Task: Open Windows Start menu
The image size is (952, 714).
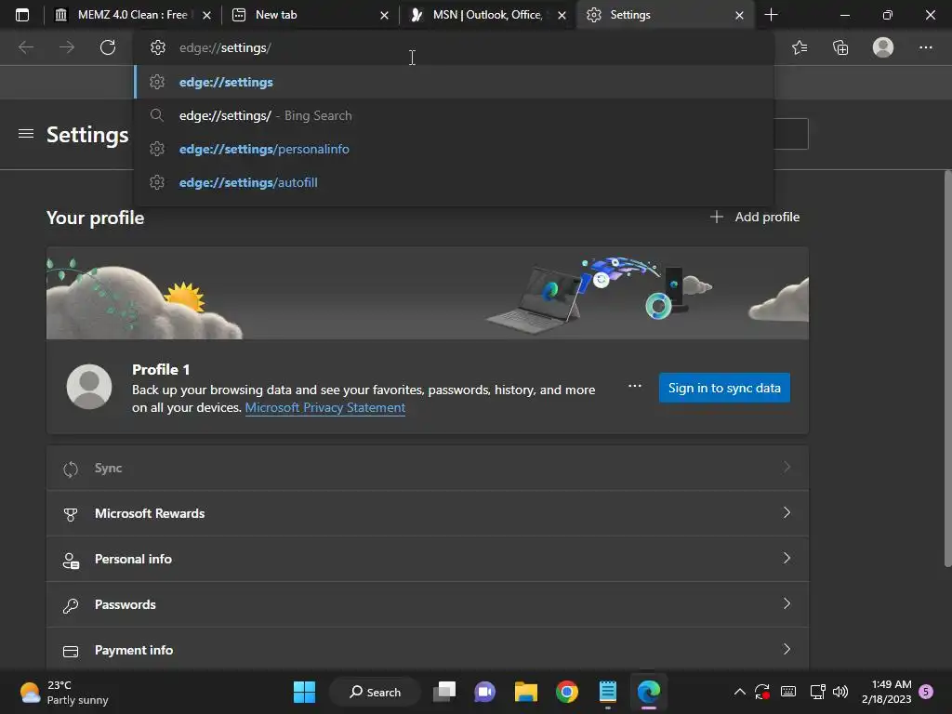Action: (304, 692)
